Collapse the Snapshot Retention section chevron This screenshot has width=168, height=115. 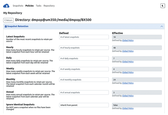tap(162, 26)
